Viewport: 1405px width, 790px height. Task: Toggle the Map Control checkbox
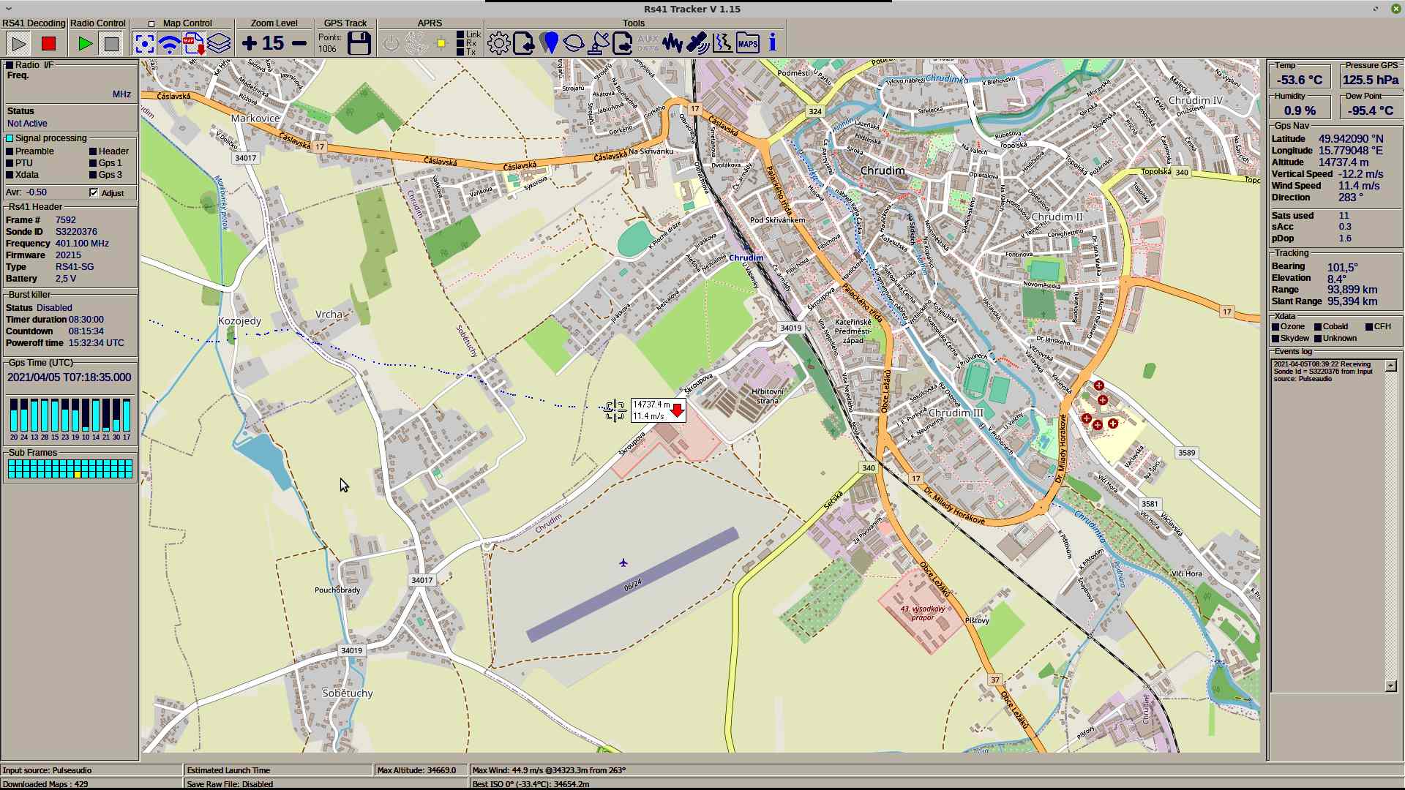[151, 24]
